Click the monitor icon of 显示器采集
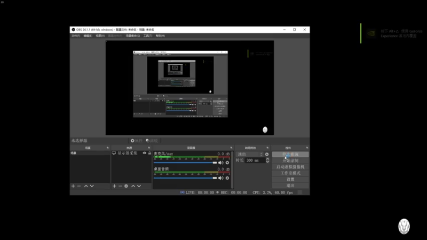This screenshot has height=240, width=427. 114,153
